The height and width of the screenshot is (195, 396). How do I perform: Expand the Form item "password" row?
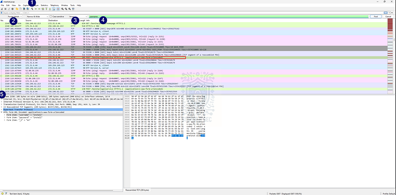(x=5, y=117)
